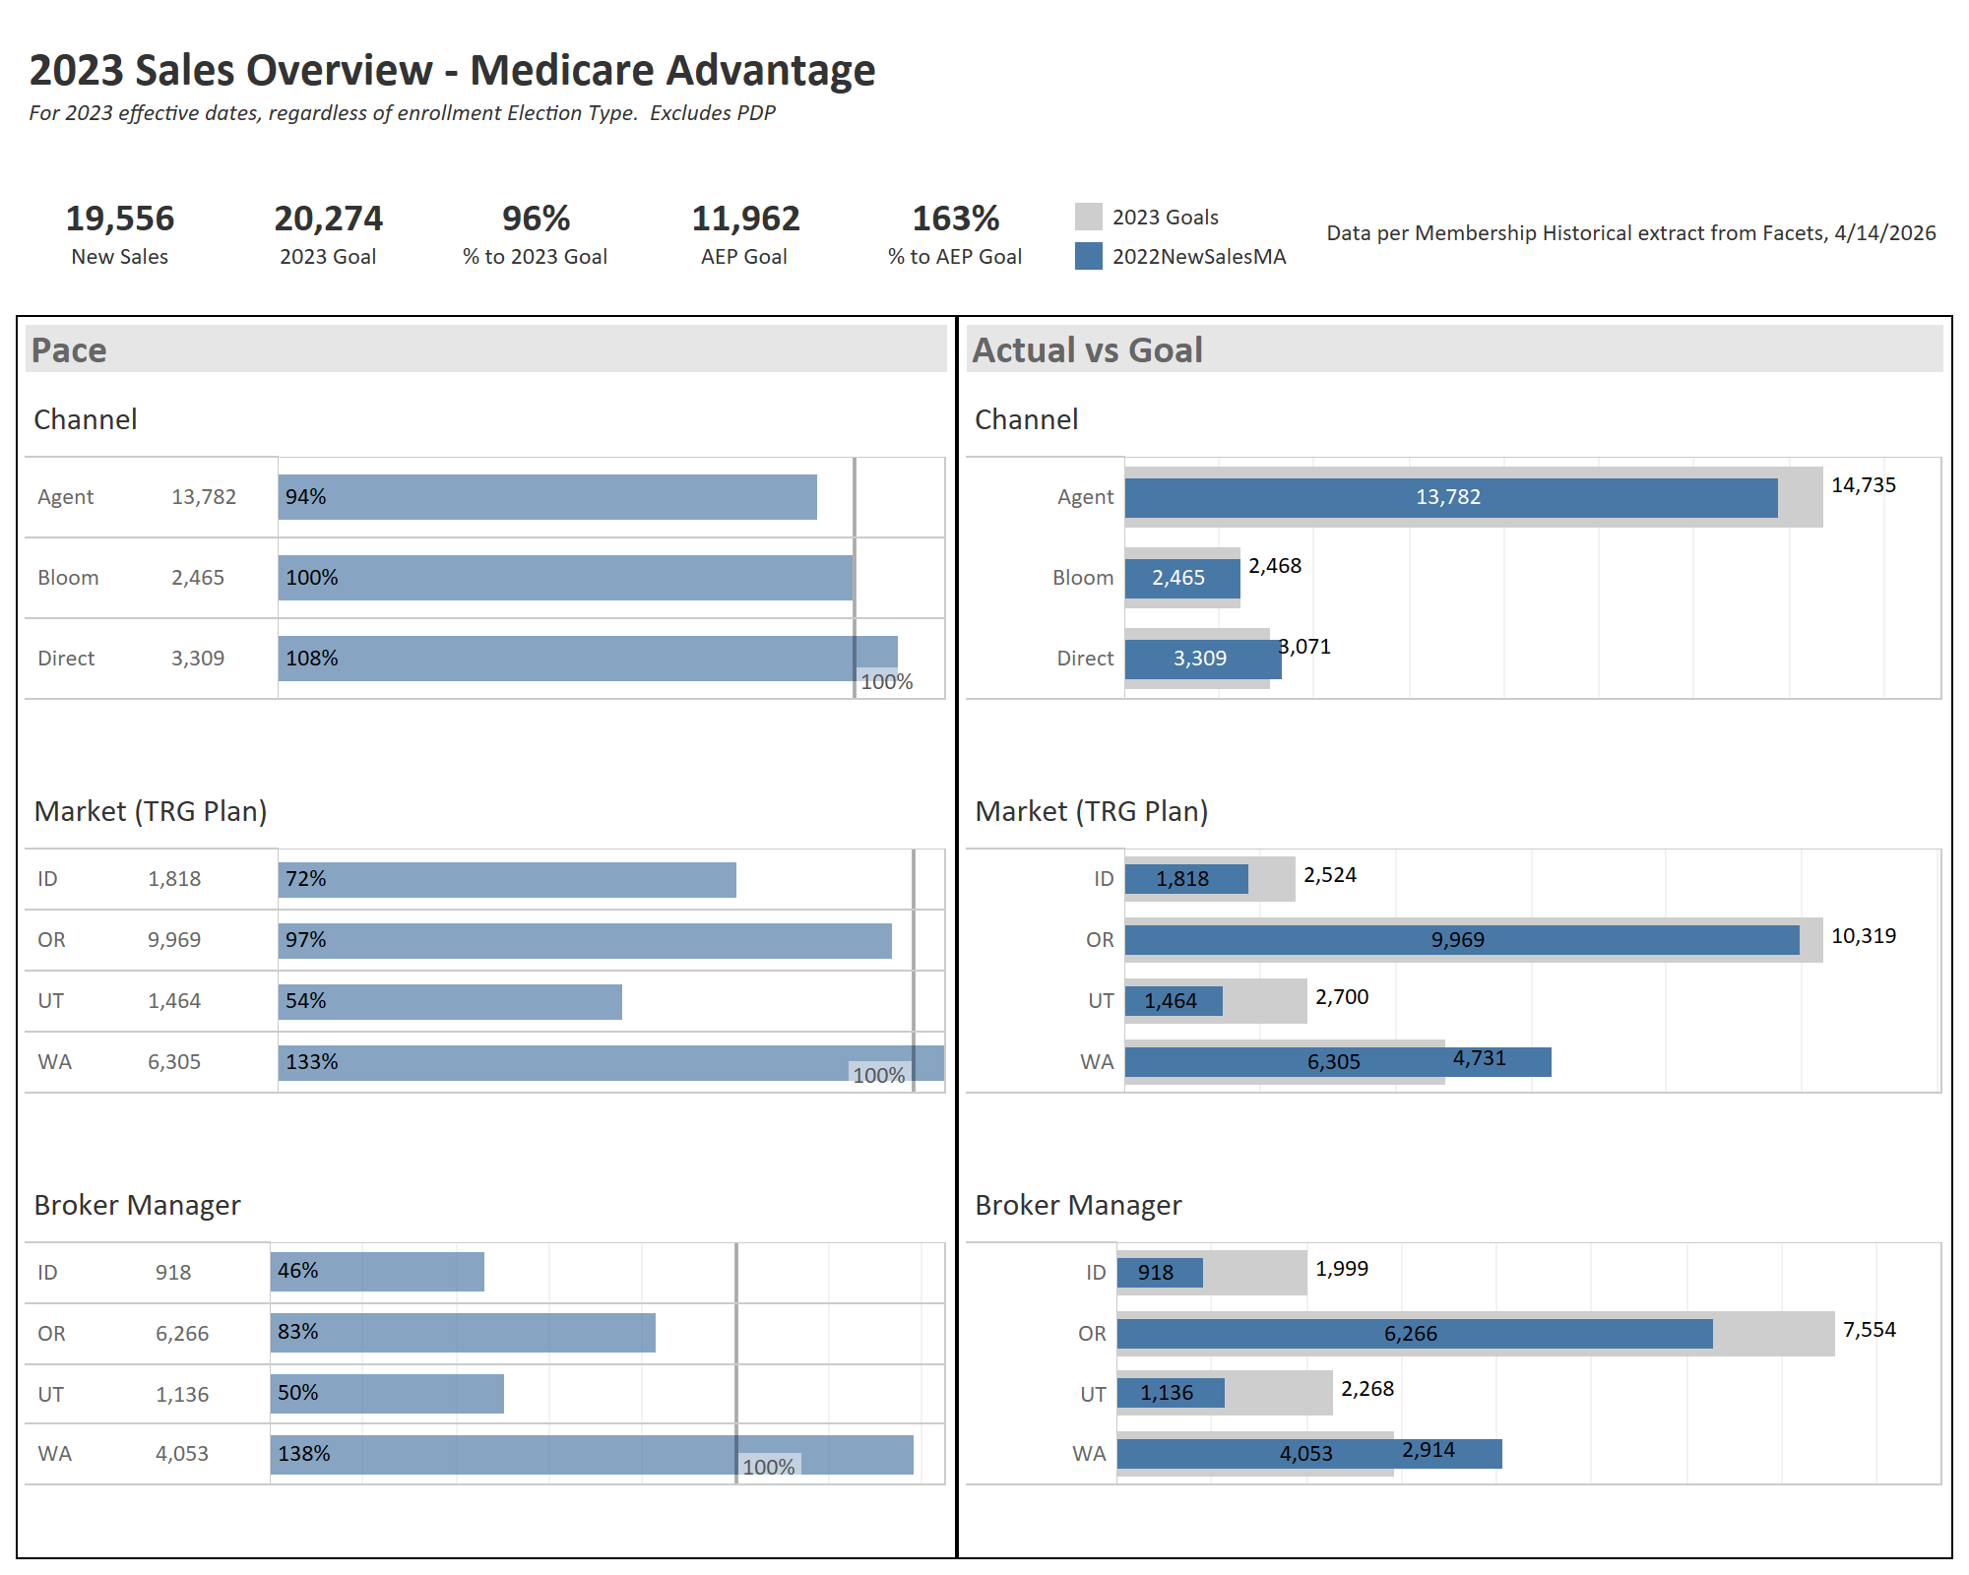
Task: Click the Bloom row label in the Channel chart
Action: 69,578
